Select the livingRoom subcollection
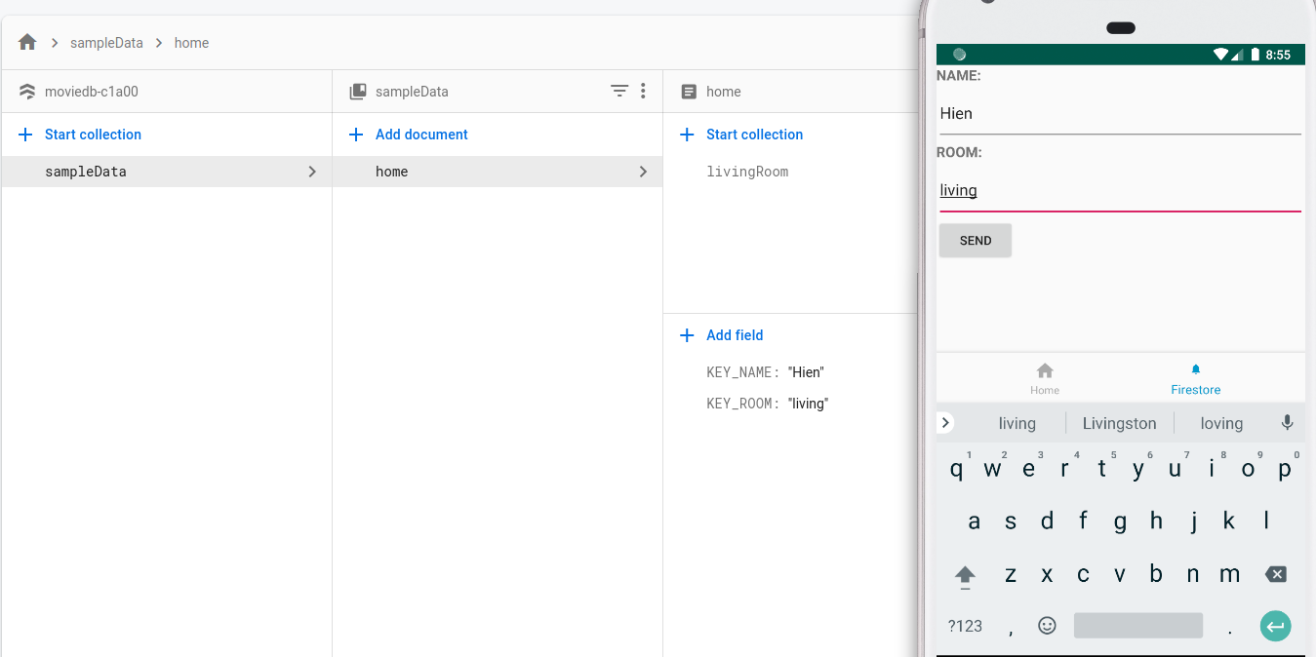 pos(747,172)
